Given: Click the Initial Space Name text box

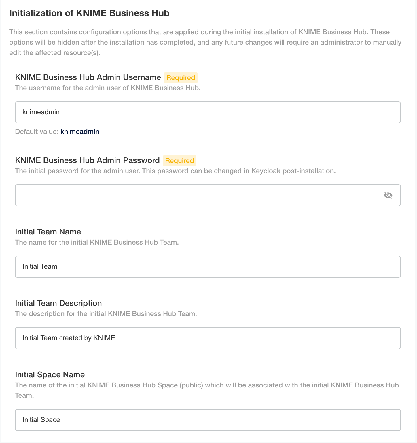Looking at the screenshot, I should click(x=208, y=420).
